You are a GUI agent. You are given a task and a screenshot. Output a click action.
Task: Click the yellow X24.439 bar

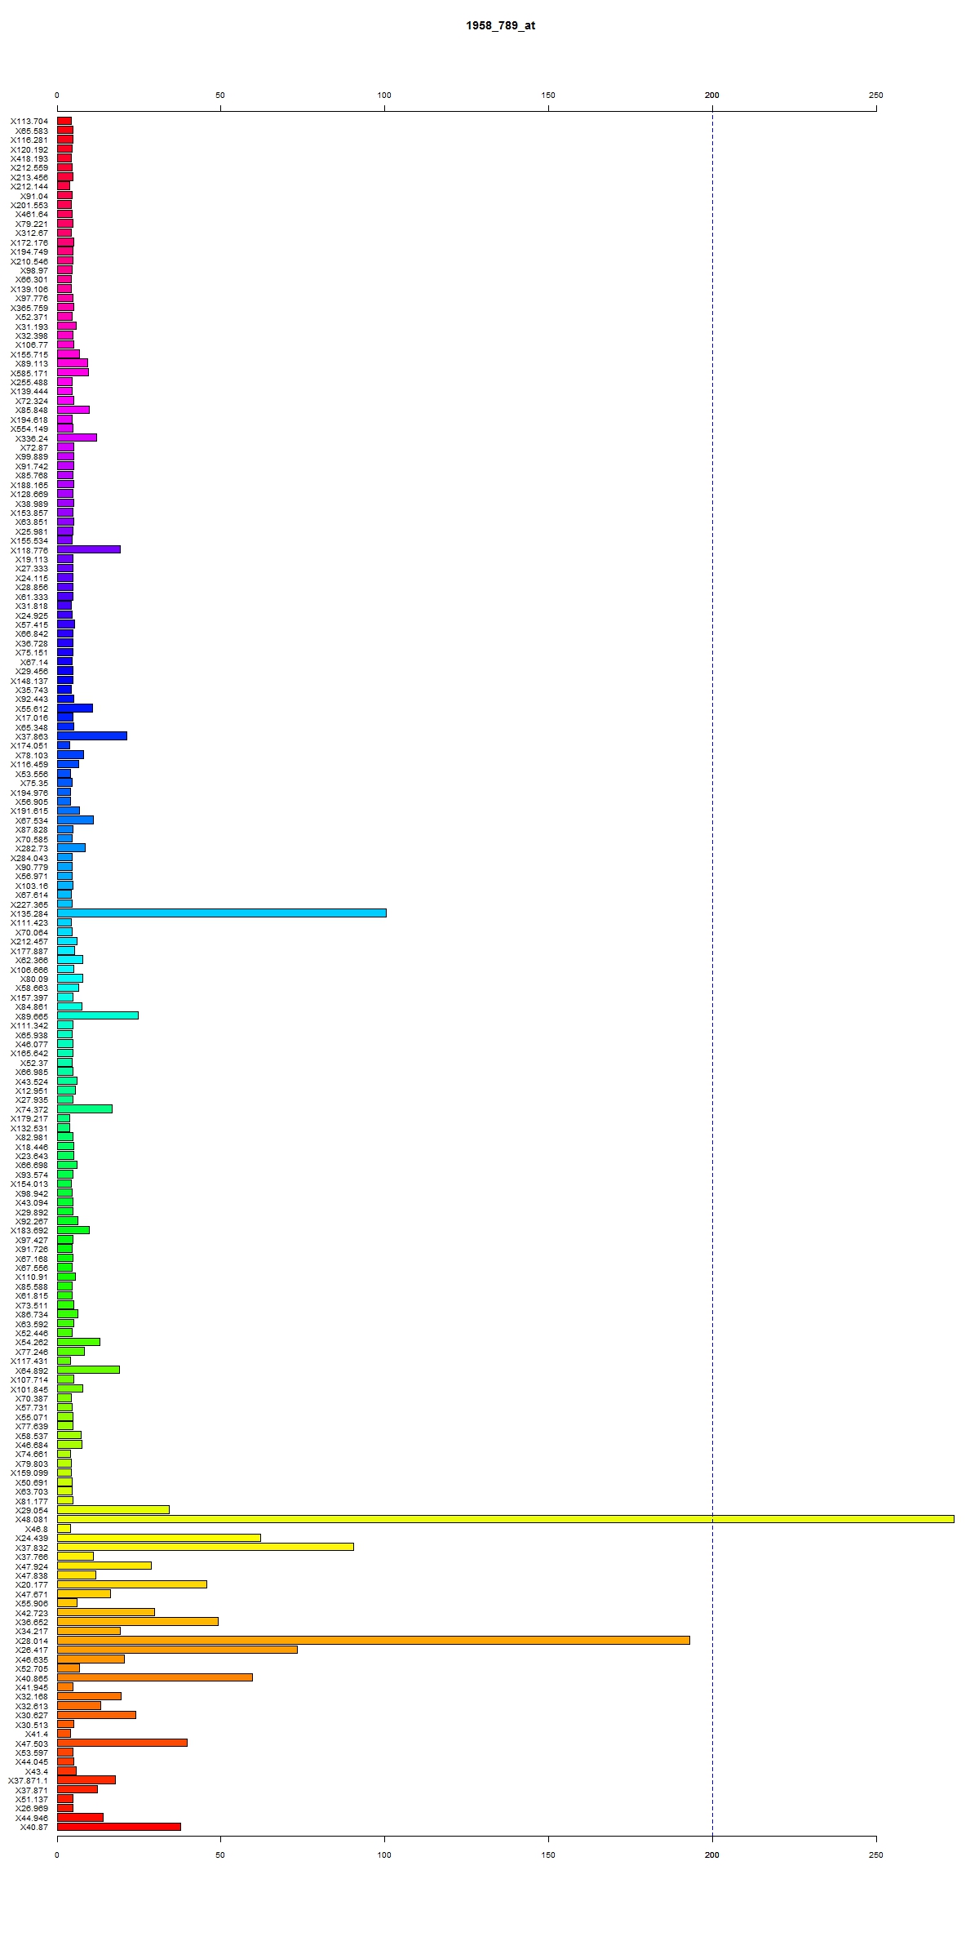tap(159, 1538)
